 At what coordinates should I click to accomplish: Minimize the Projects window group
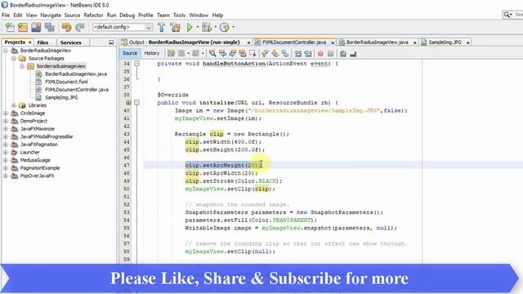click(x=111, y=42)
